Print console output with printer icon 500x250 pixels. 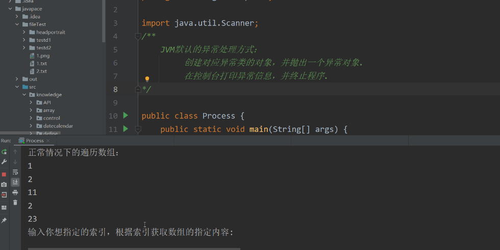(15, 192)
